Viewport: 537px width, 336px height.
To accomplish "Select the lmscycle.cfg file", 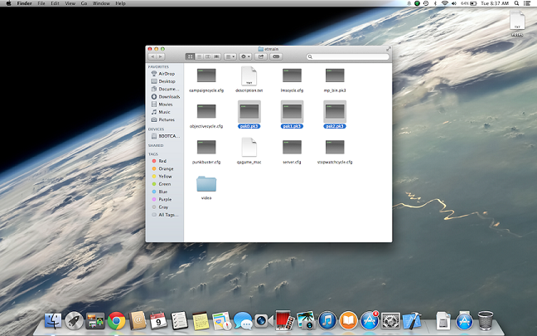I will [293, 80].
